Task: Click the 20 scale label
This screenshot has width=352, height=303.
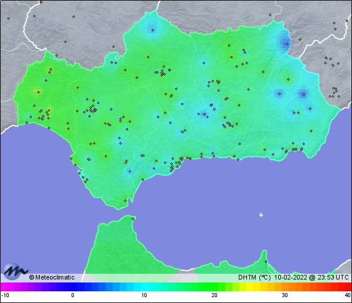Action: coord(214,295)
